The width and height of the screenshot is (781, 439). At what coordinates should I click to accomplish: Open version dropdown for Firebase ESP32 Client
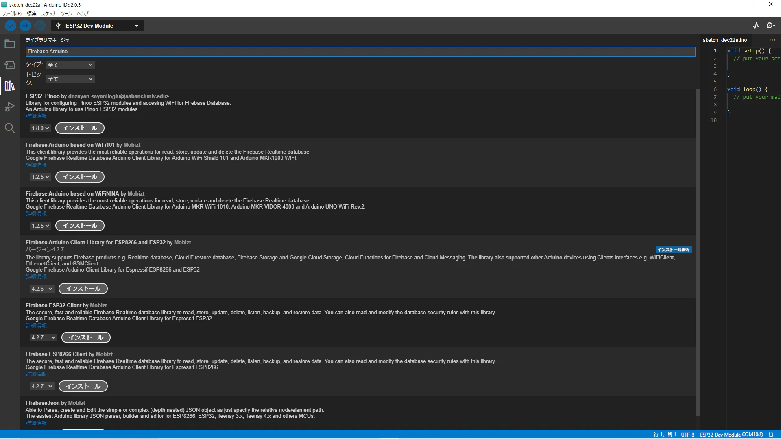coord(43,337)
